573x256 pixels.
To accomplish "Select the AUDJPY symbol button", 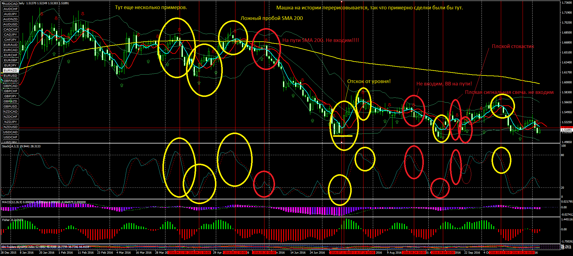I will (11, 14).
